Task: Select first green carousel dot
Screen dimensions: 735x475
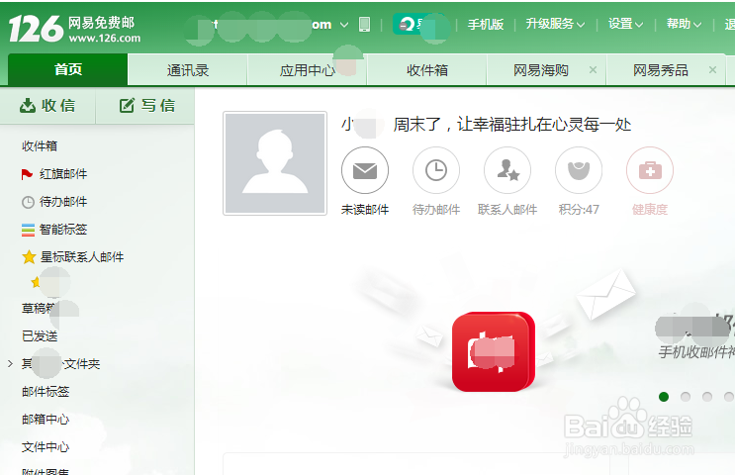Action: point(664,397)
